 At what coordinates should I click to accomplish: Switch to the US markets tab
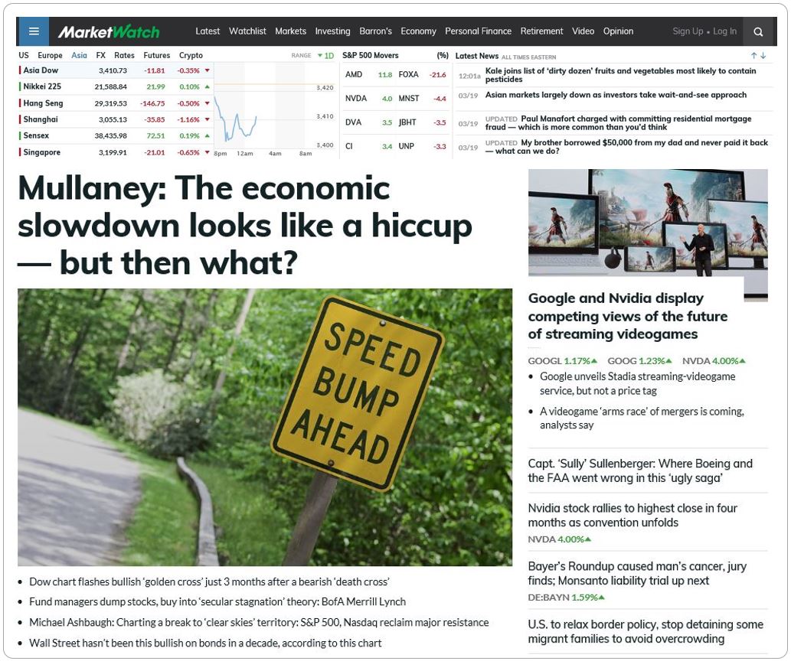24,55
